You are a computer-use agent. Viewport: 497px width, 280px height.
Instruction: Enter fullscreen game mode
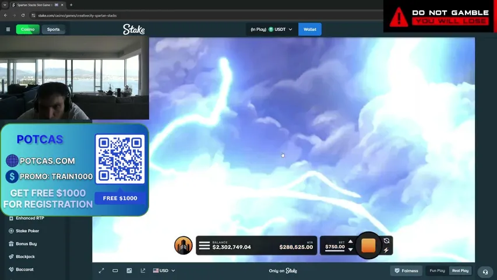(x=101, y=271)
